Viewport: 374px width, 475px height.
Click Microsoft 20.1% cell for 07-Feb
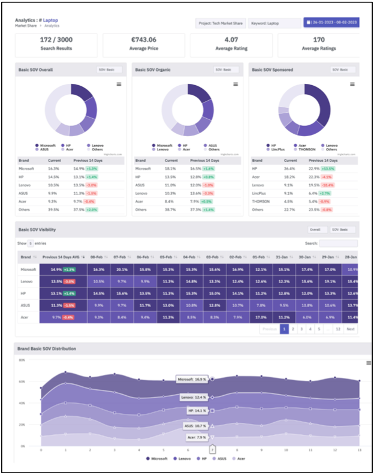pyautogui.click(x=122, y=269)
